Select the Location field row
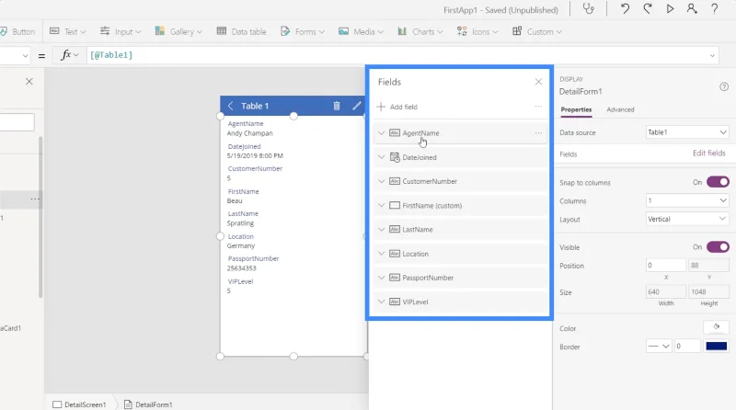736x410 pixels. coord(461,254)
